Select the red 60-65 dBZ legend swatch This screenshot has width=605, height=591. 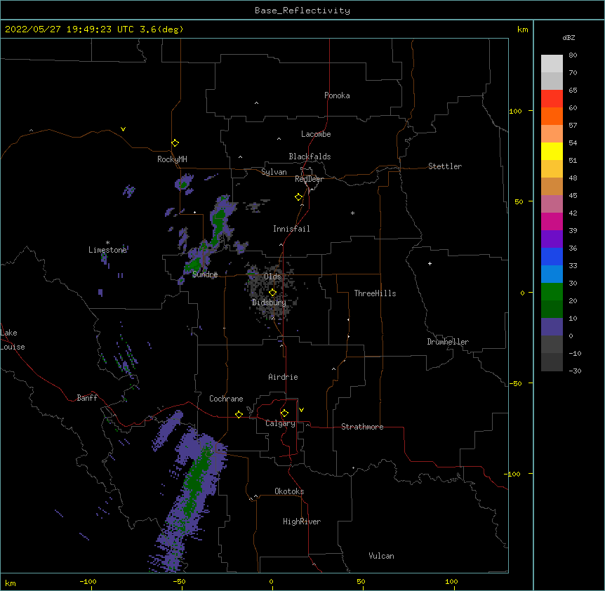552,98
